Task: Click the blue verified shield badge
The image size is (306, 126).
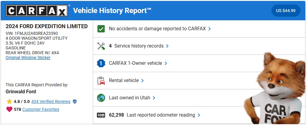Action: point(75,101)
